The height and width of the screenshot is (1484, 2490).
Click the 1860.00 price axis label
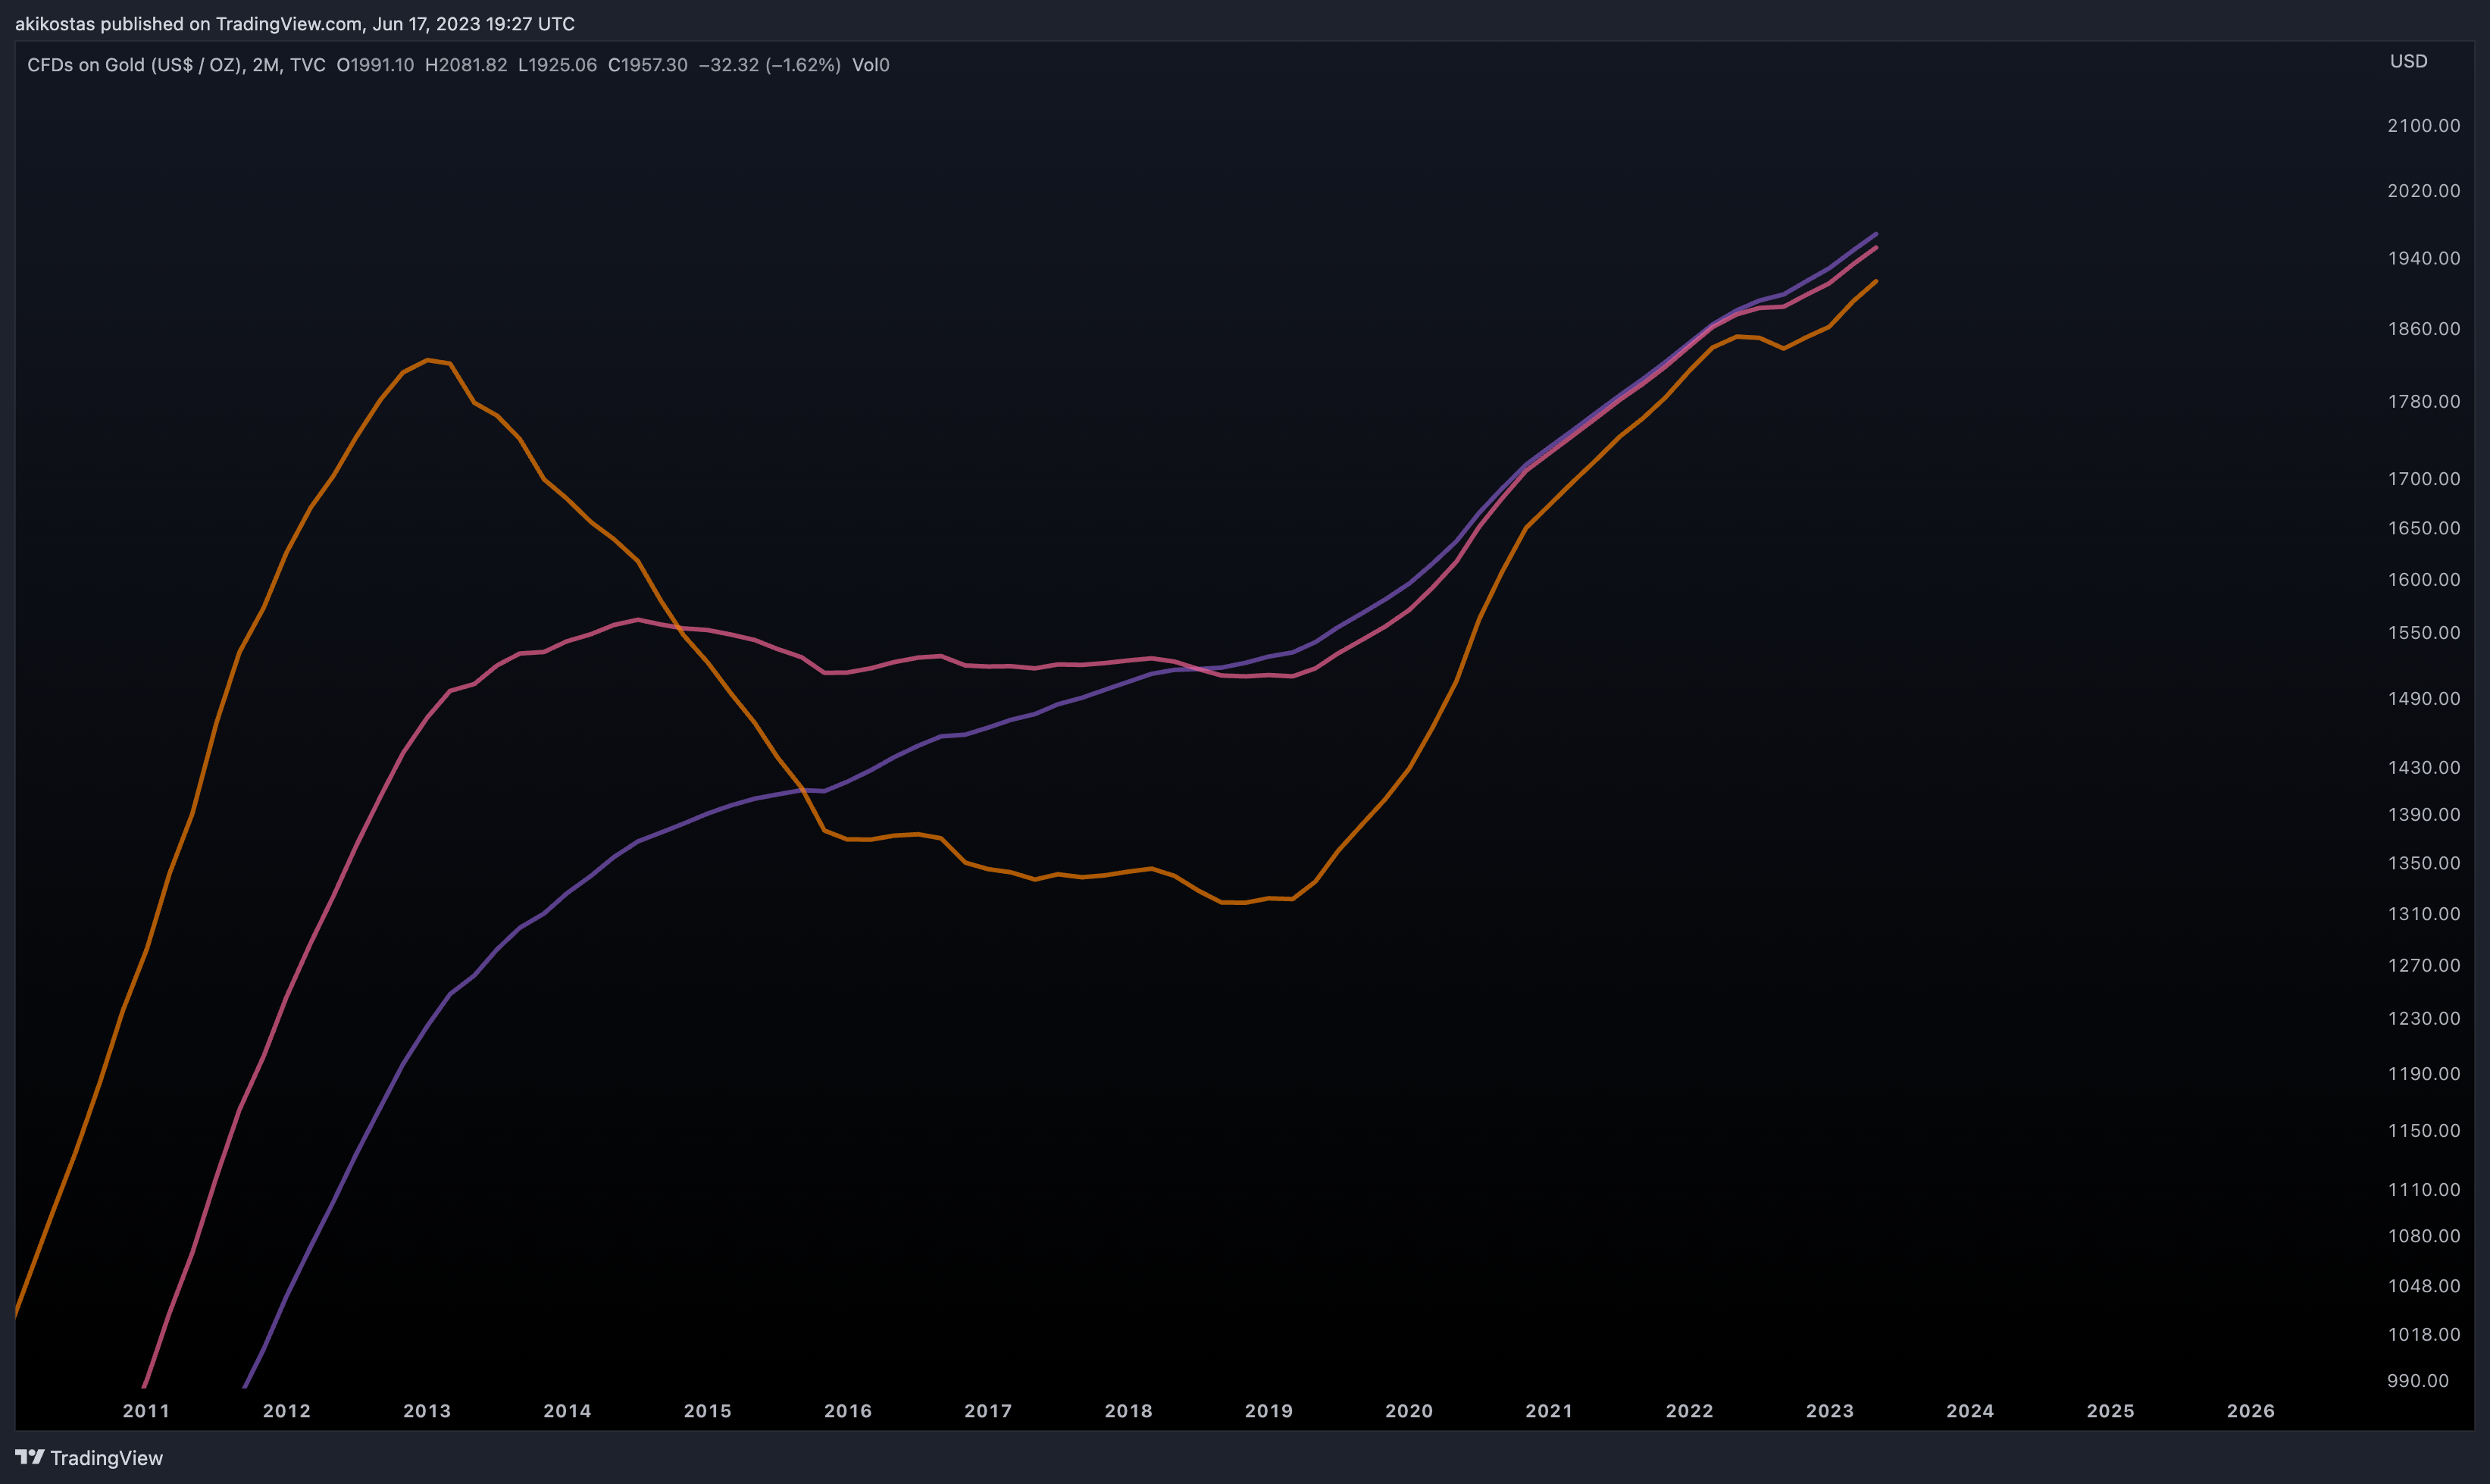pos(2424,328)
